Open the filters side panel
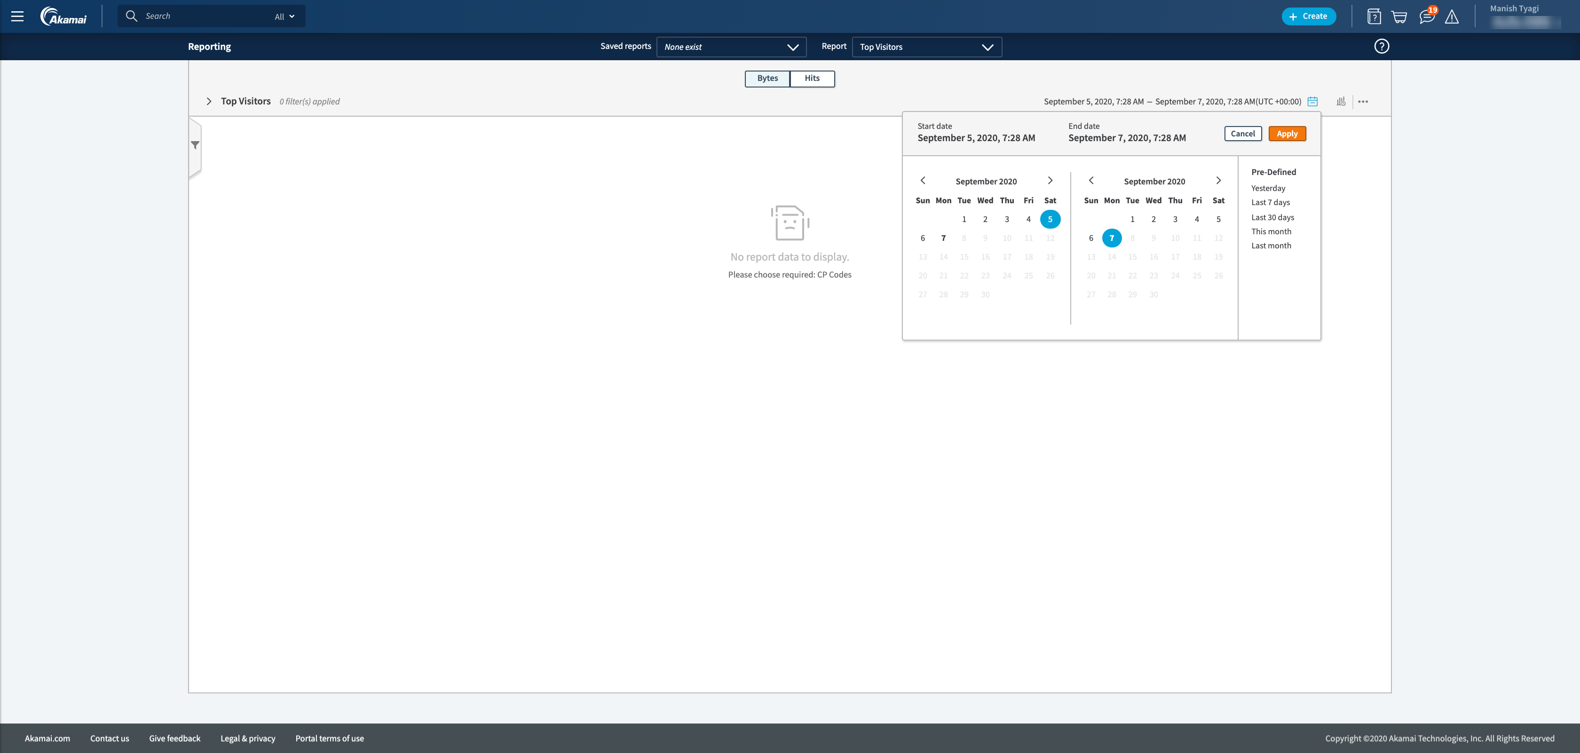 click(195, 145)
